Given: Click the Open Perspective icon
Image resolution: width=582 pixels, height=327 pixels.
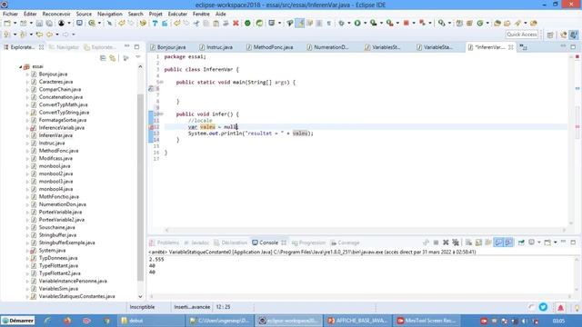Looking at the screenshot, I should coord(550,35).
